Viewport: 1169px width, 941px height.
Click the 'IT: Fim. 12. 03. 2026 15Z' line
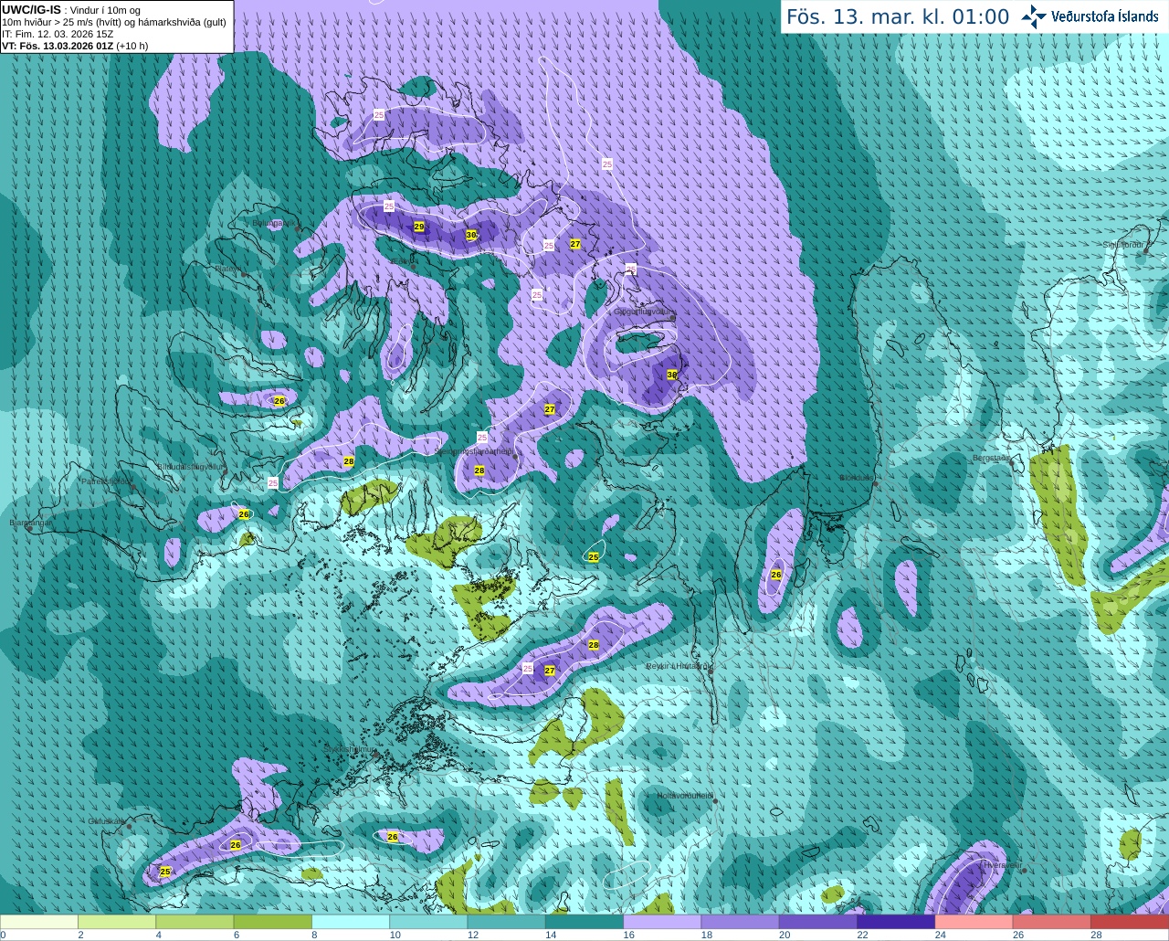point(58,34)
